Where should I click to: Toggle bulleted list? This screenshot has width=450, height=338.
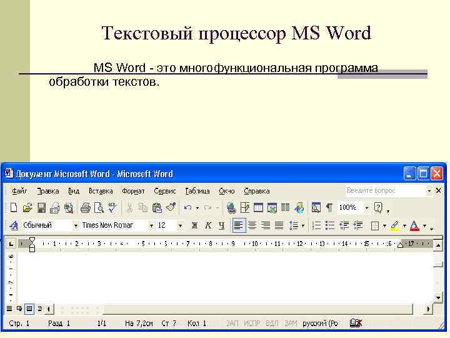pos(330,225)
